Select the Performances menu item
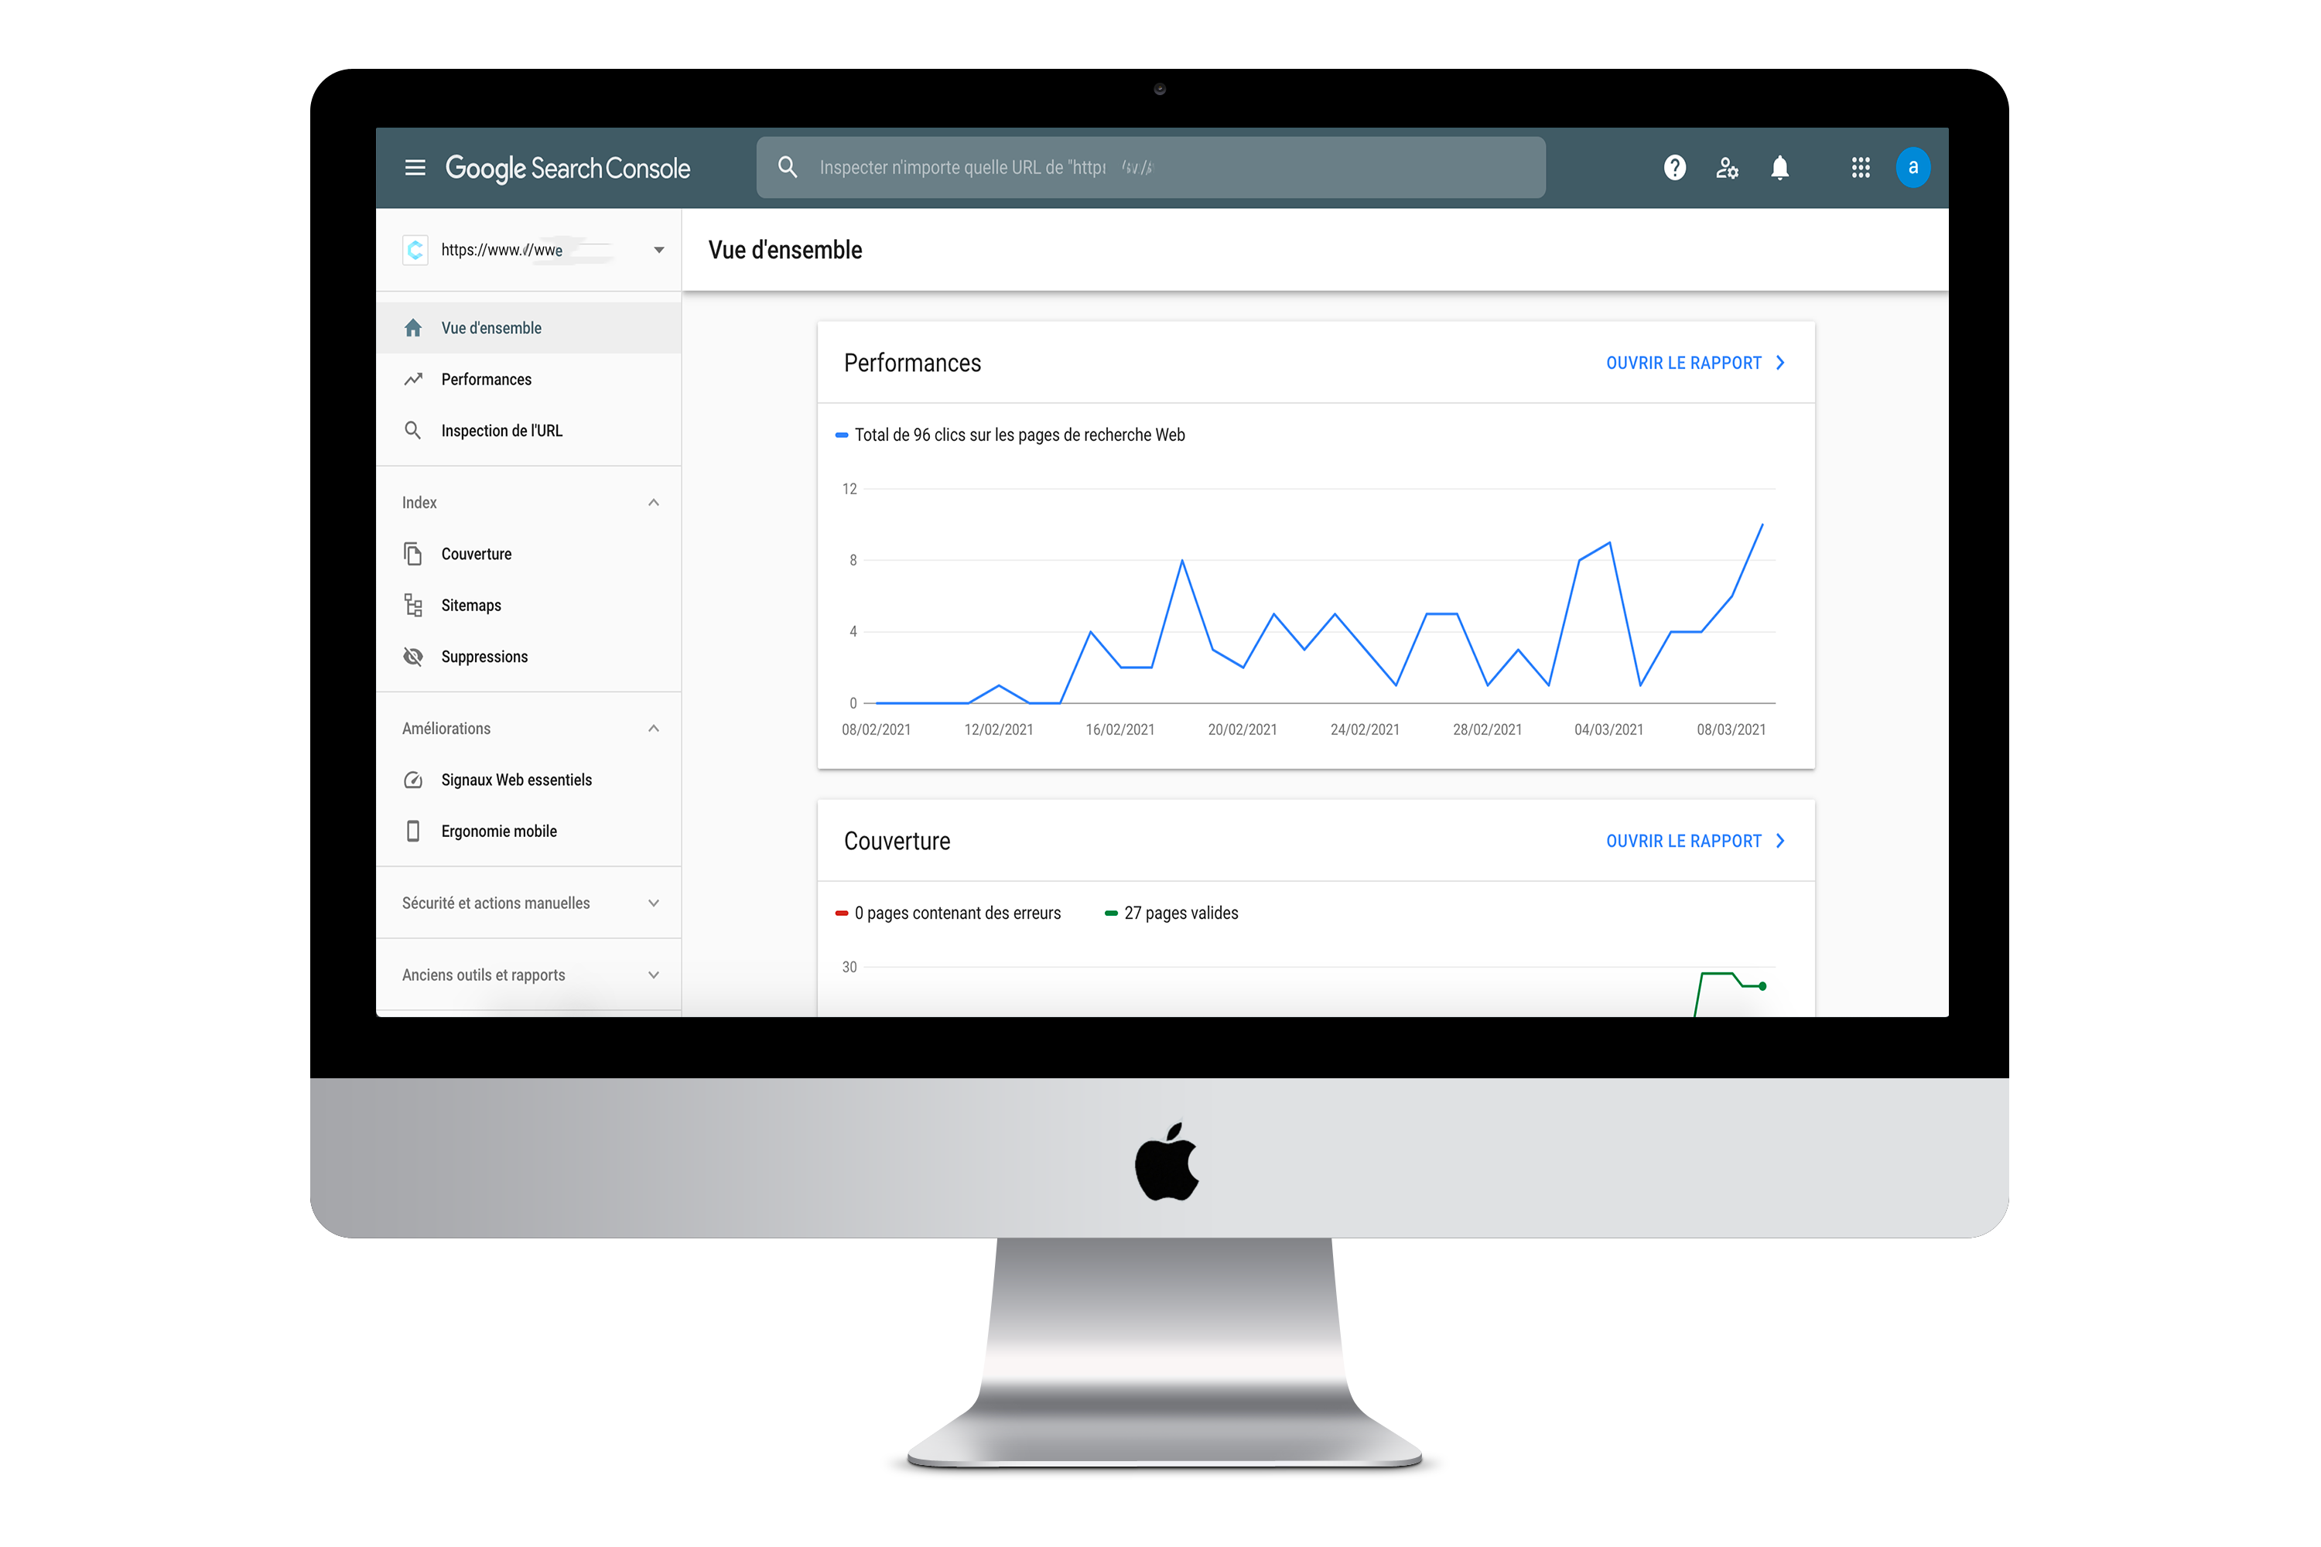This screenshot has width=2321, height=1547. tap(485, 378)
